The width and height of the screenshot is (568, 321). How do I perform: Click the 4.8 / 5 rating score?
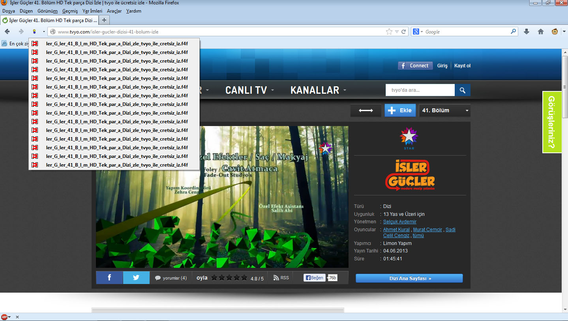click(257, 278)
